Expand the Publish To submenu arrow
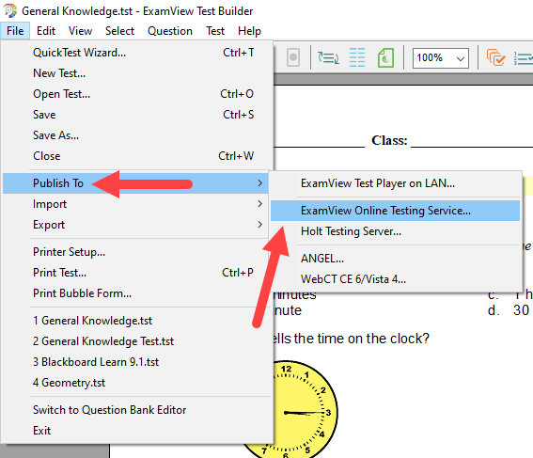The width and height of the screenshot is (533, 458). point(259,183)
